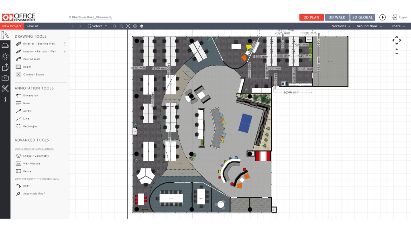This screenshot has width=411, height=231.
Task: Activate the Dimension annotation tool
Action: click(27, 95)
